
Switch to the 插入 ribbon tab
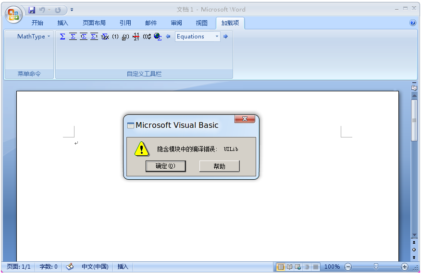pyautogui.click(x=63, y=23)
